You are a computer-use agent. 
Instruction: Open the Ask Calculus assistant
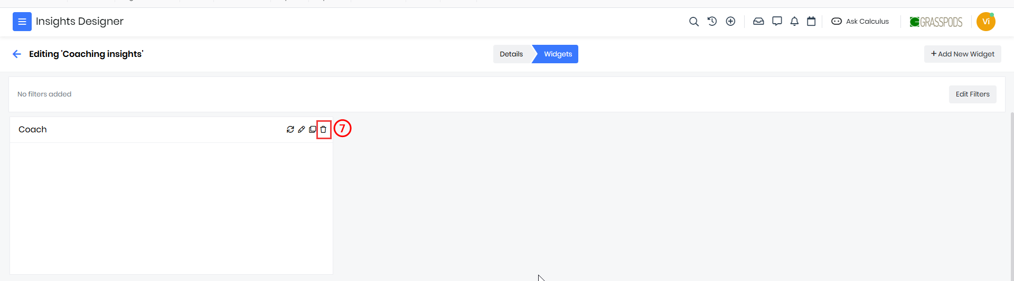click(860, 22)
